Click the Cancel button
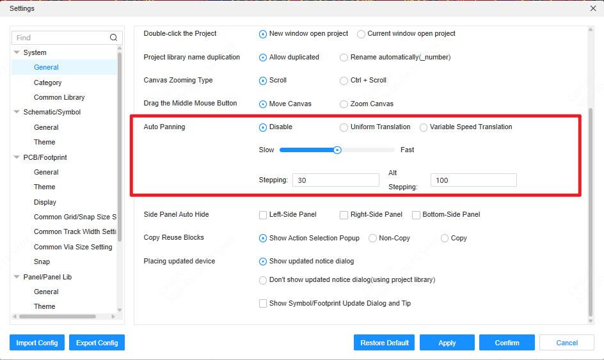 coord(567,343)
